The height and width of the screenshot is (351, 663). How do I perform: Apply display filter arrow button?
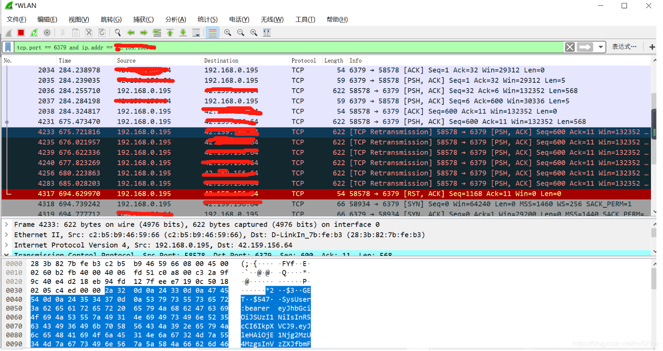(585, 47)
